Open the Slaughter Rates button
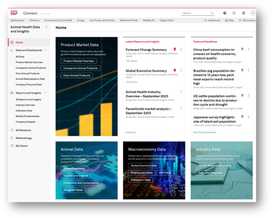The image size is (272, 218). pyautogui.click(x=73, y=190)
